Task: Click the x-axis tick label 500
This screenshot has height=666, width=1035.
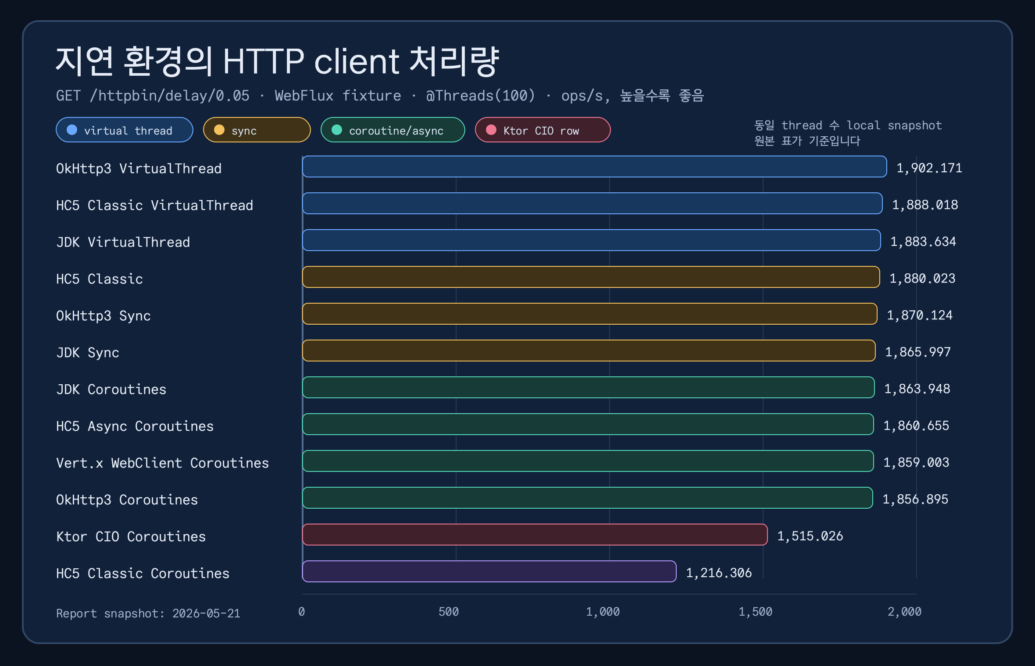Action: tap(449, 612)
